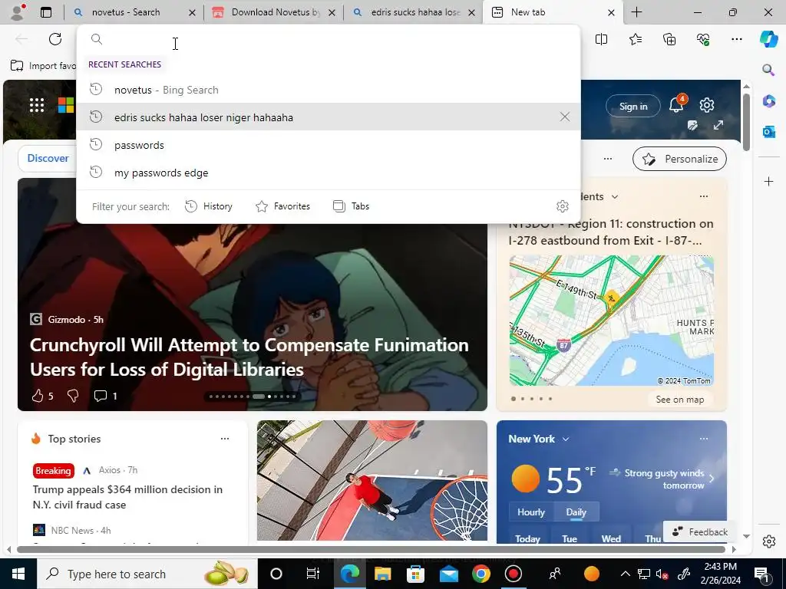Open the profile avatar icon
The width and height of the screenshot is (786, 589).
(18, 12)
